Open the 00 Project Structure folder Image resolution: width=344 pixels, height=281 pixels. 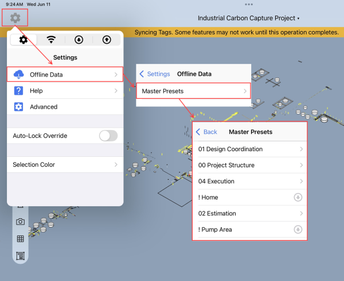click(x=250, y=165)
